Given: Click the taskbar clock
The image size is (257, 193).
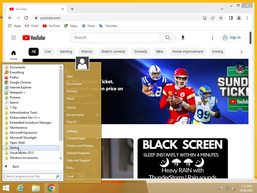Looking at the screenshot, I should (x=246, y=188).
